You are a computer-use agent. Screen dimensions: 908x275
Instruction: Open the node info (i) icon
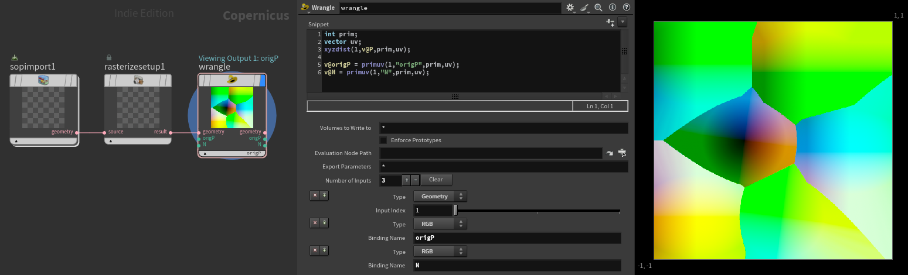(613, 8)
